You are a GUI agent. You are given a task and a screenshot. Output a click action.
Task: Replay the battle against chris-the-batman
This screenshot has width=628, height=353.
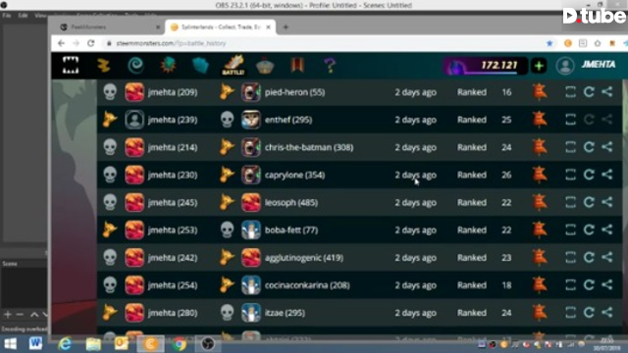[x=589, y=147]
